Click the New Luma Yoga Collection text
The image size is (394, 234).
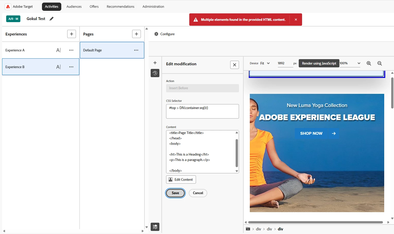317,105
